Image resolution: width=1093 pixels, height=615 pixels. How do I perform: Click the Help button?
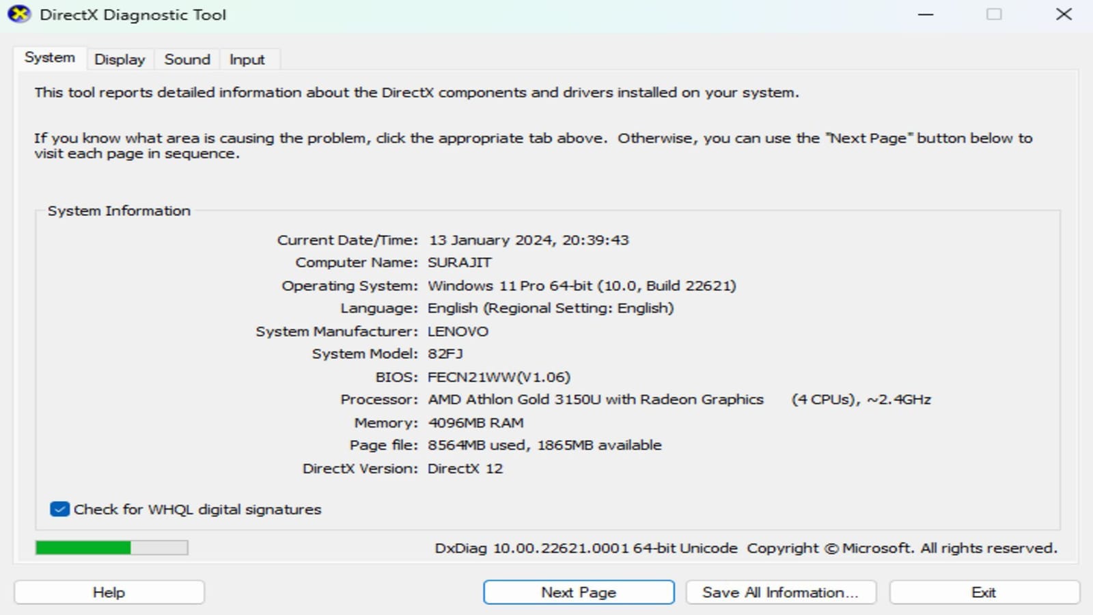[x=108, y=592]
